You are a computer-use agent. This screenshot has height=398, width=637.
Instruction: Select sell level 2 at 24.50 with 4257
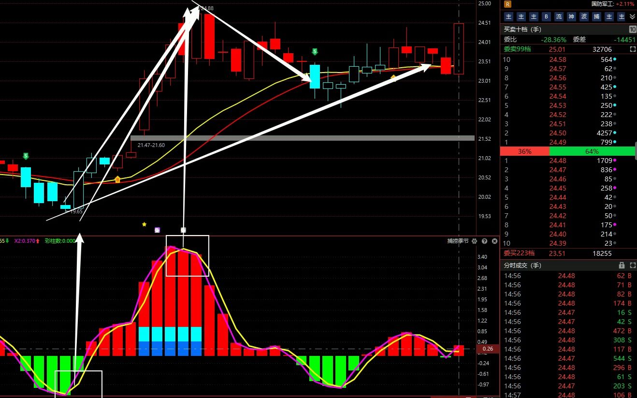coord(568,133)
